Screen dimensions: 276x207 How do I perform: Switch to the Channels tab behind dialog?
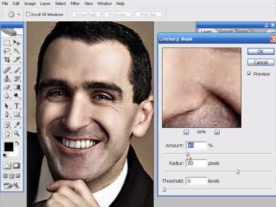coord(225,31)
